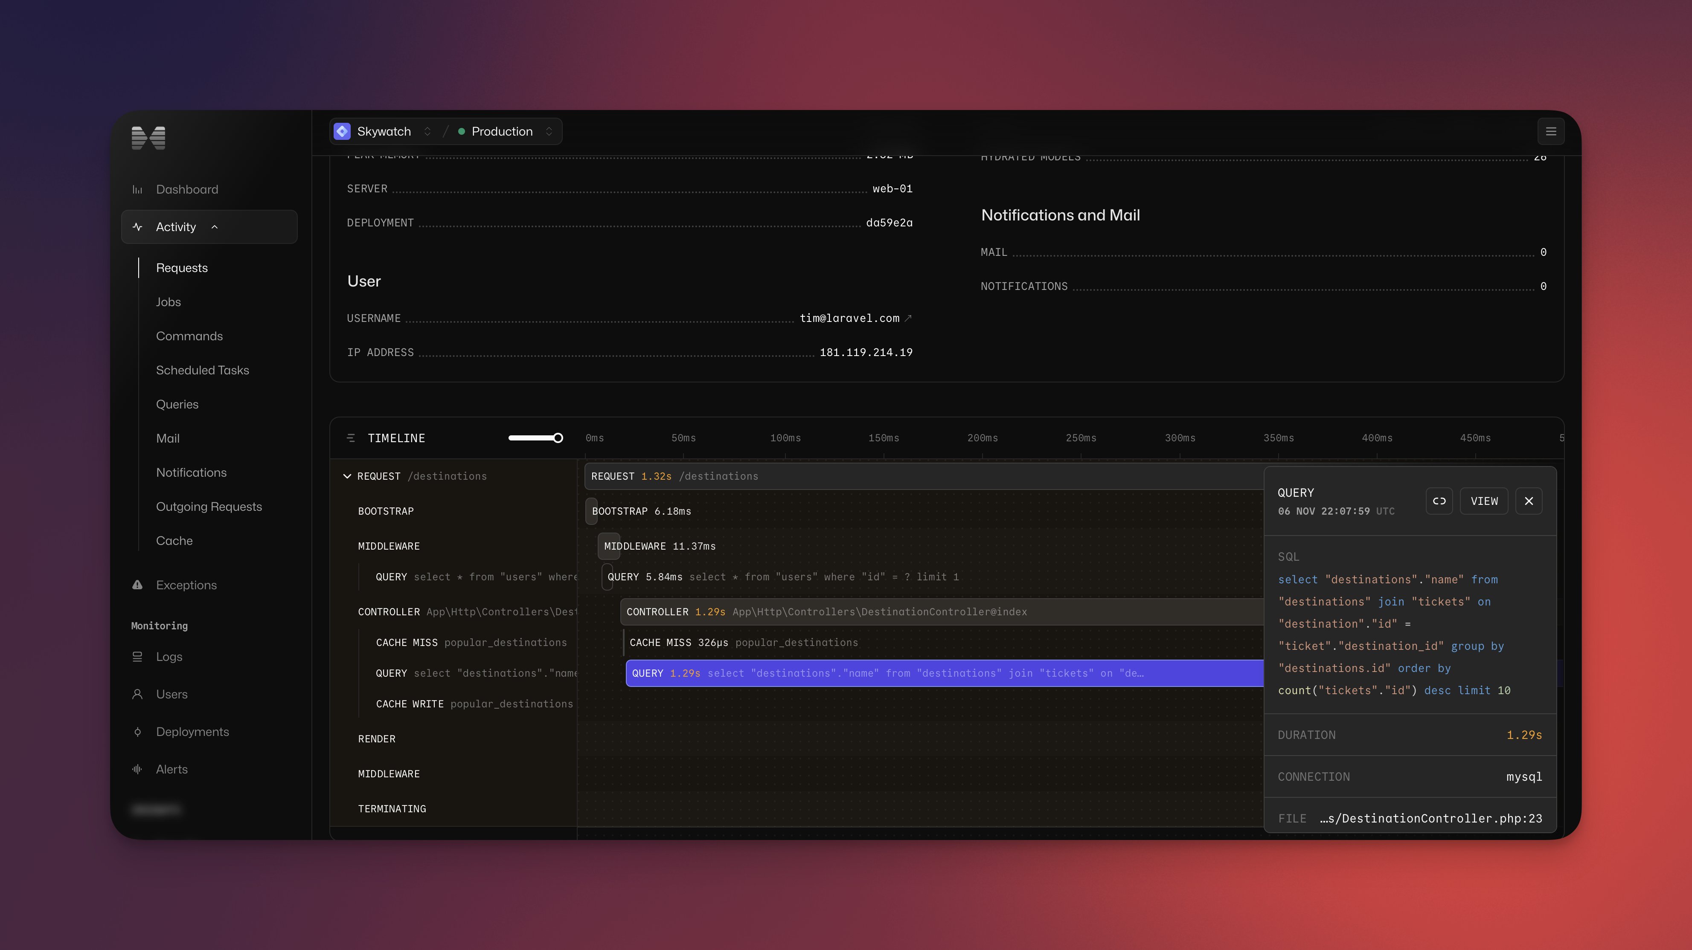
Task: Select CACHE WRITE popular_destinations tree row
Action: 474,704
